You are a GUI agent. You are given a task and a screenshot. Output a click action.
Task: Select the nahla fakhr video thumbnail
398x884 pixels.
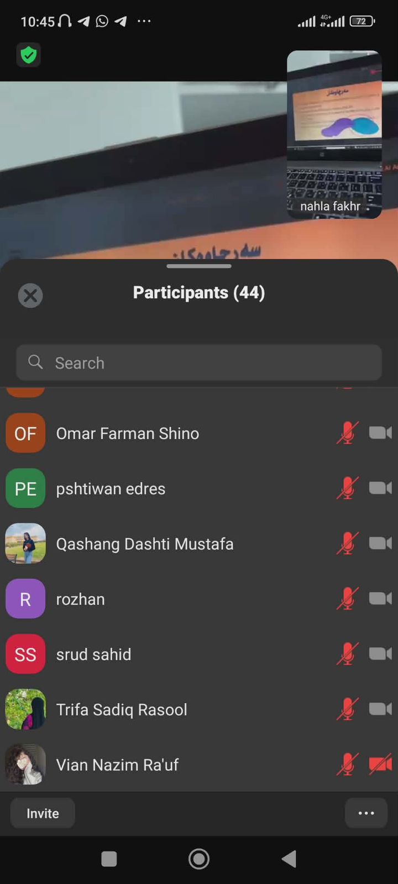[x=334, y=134]
